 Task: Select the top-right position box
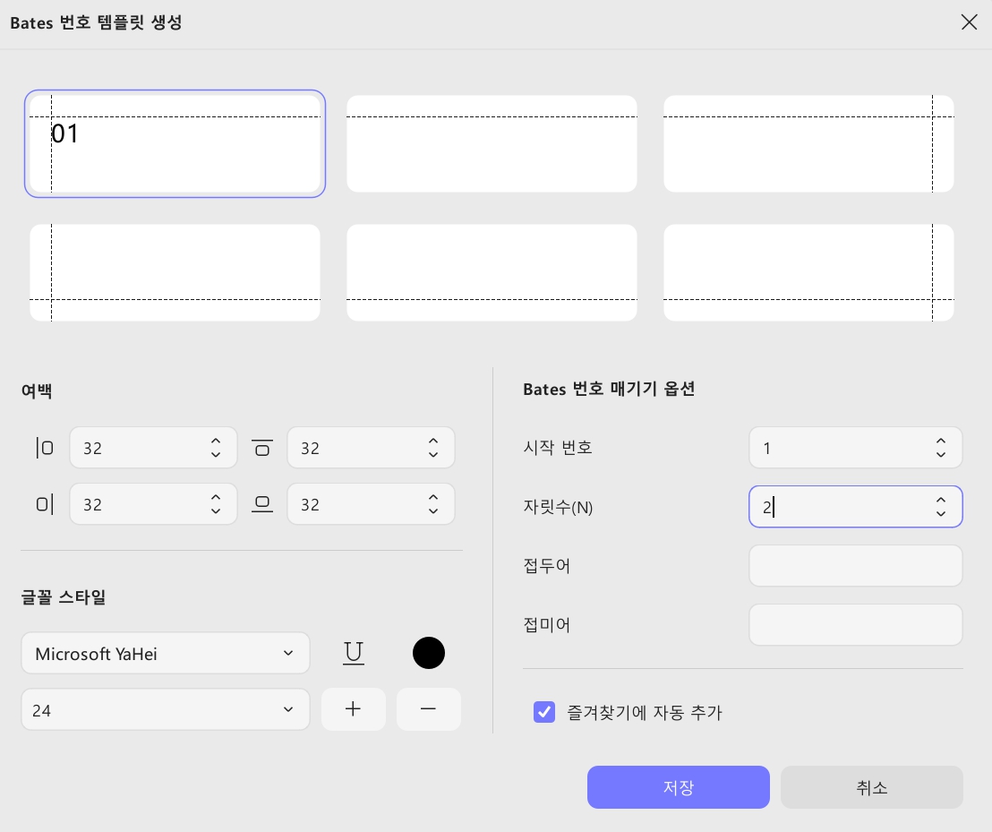coord(808,143)
